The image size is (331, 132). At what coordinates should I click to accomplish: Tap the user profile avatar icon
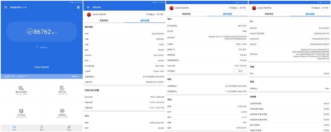pyautogui.click(x=78, y=7)
